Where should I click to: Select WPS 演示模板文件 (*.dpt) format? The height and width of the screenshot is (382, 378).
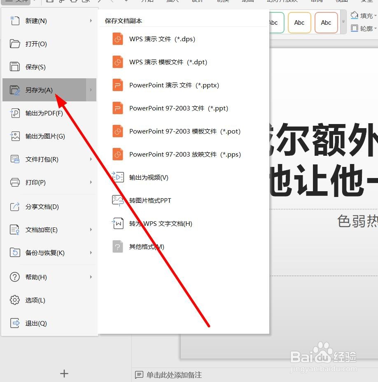coord(167,62)
